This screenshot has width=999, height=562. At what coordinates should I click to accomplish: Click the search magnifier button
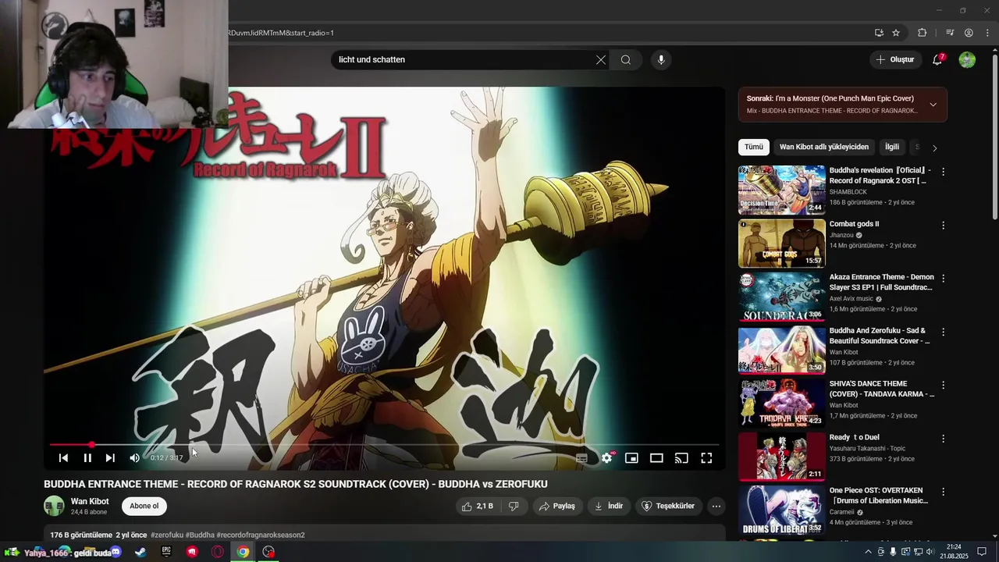[x=626, y=60]
